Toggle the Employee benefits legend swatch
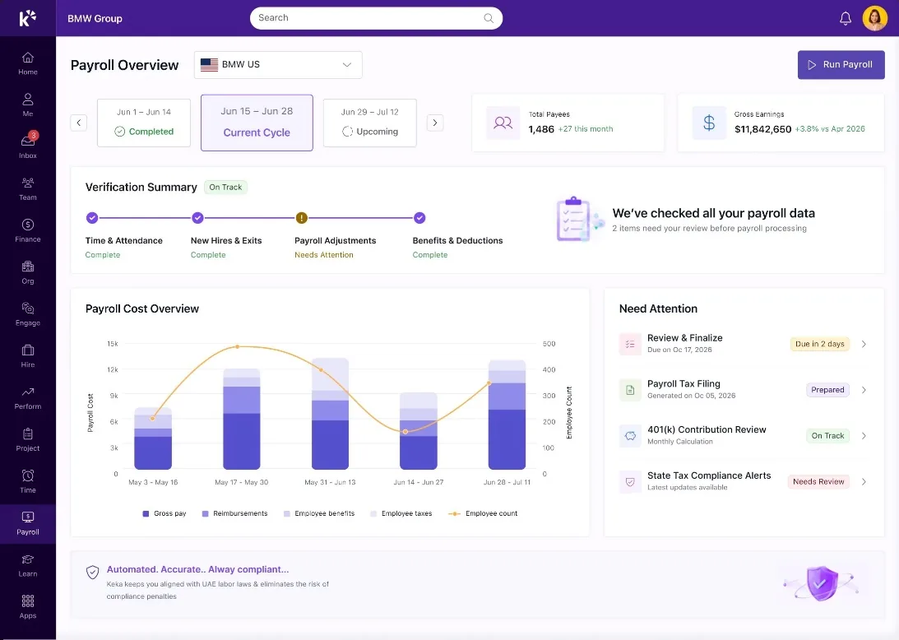 click(x=287, y=514)
